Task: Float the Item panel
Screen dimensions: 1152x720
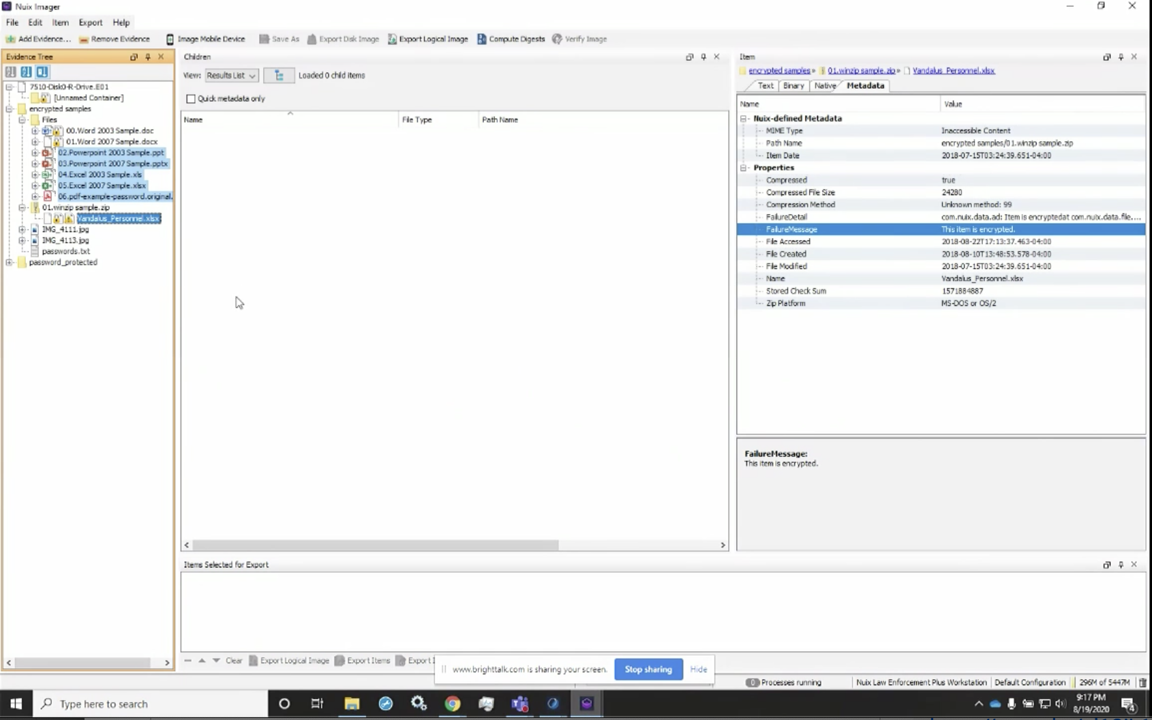Action: pos(1107,57)
